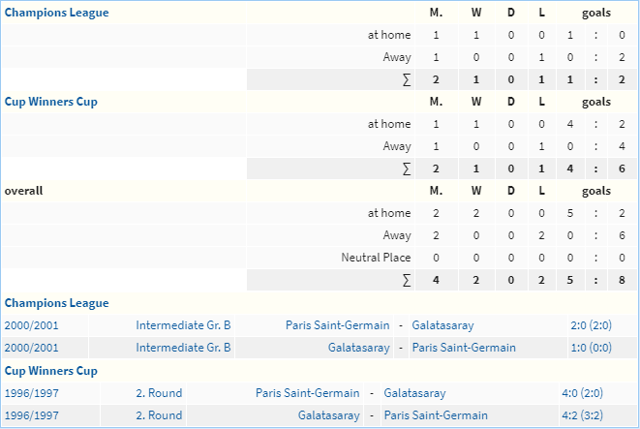This screenshot has height=429, width=640.
Task: View the 1:0 (0:0) match result
Action: 591,348
